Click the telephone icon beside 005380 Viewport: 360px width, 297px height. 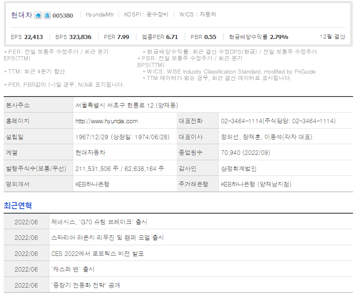click(x=47, y=15)
